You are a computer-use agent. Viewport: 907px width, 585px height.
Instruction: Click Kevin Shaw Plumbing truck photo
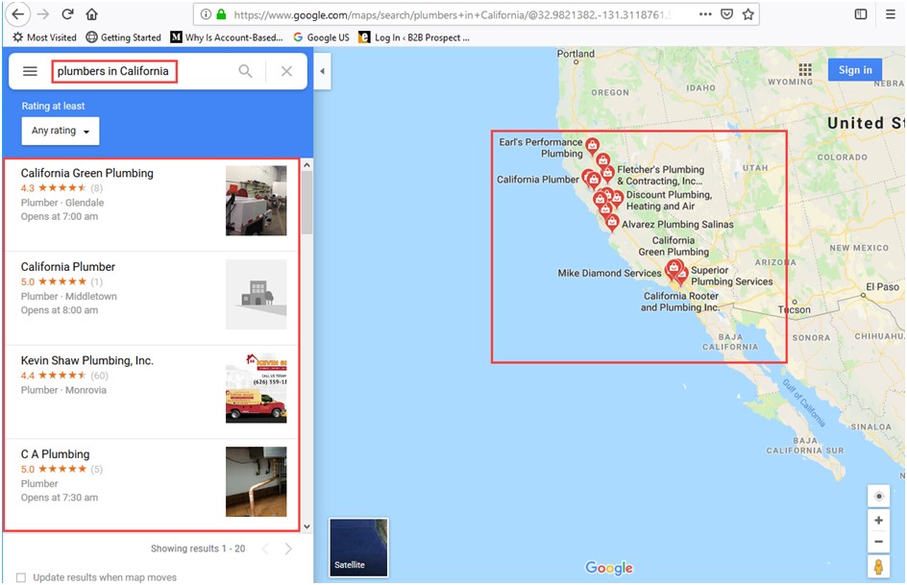[257, 388]
